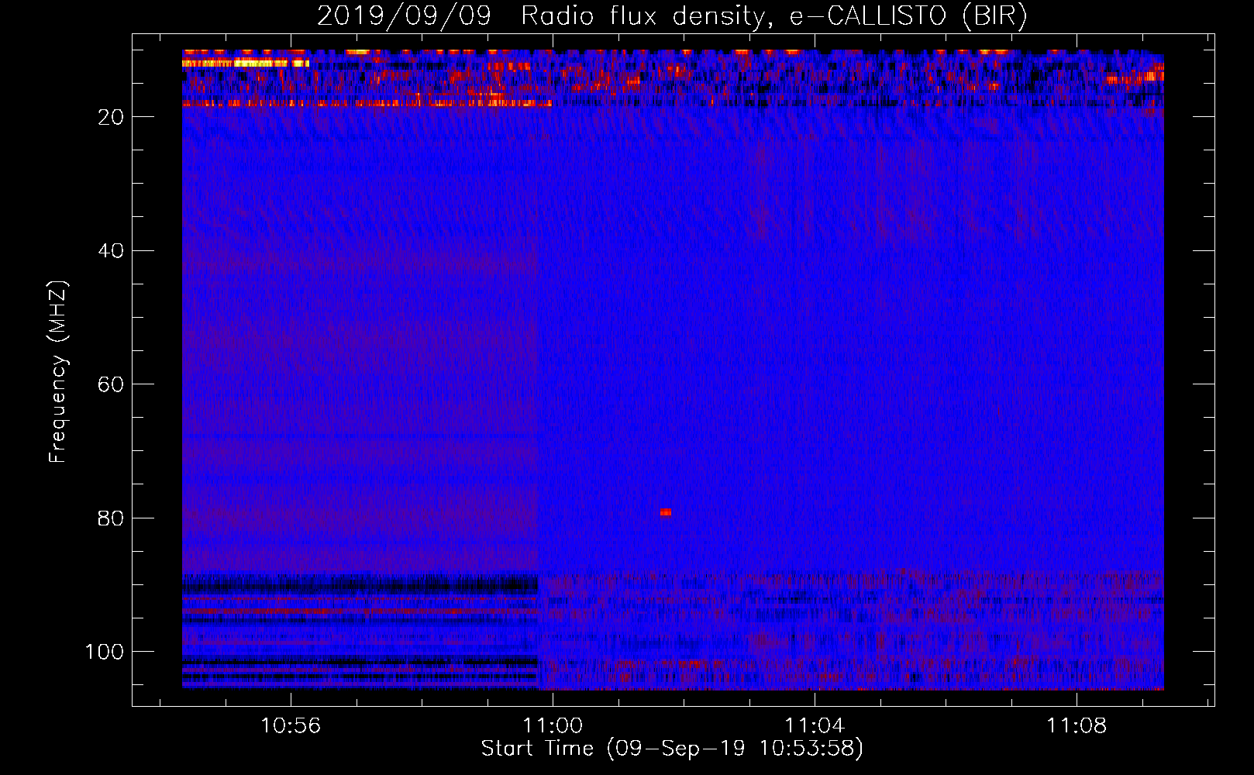Click the 11:04 time axis label
This screenshot has height=775, width=1254.
[815, 726]
